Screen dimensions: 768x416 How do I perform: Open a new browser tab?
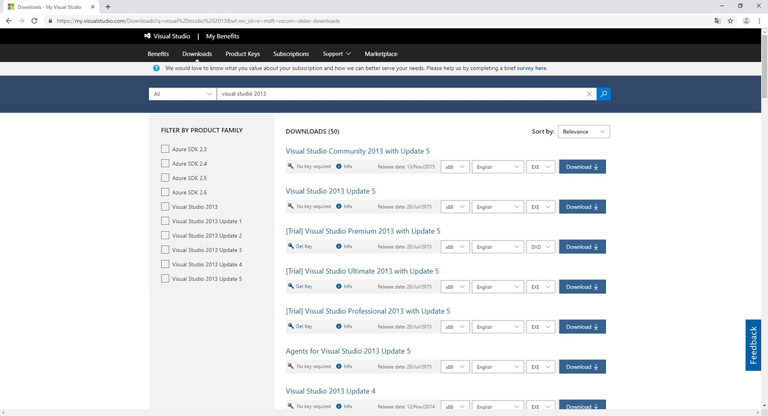(x=108, y=6)
